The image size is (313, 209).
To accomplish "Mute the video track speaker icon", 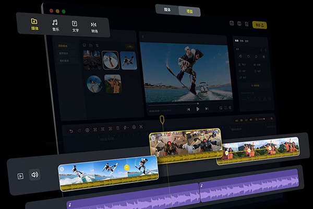I will tap(34, 175).
